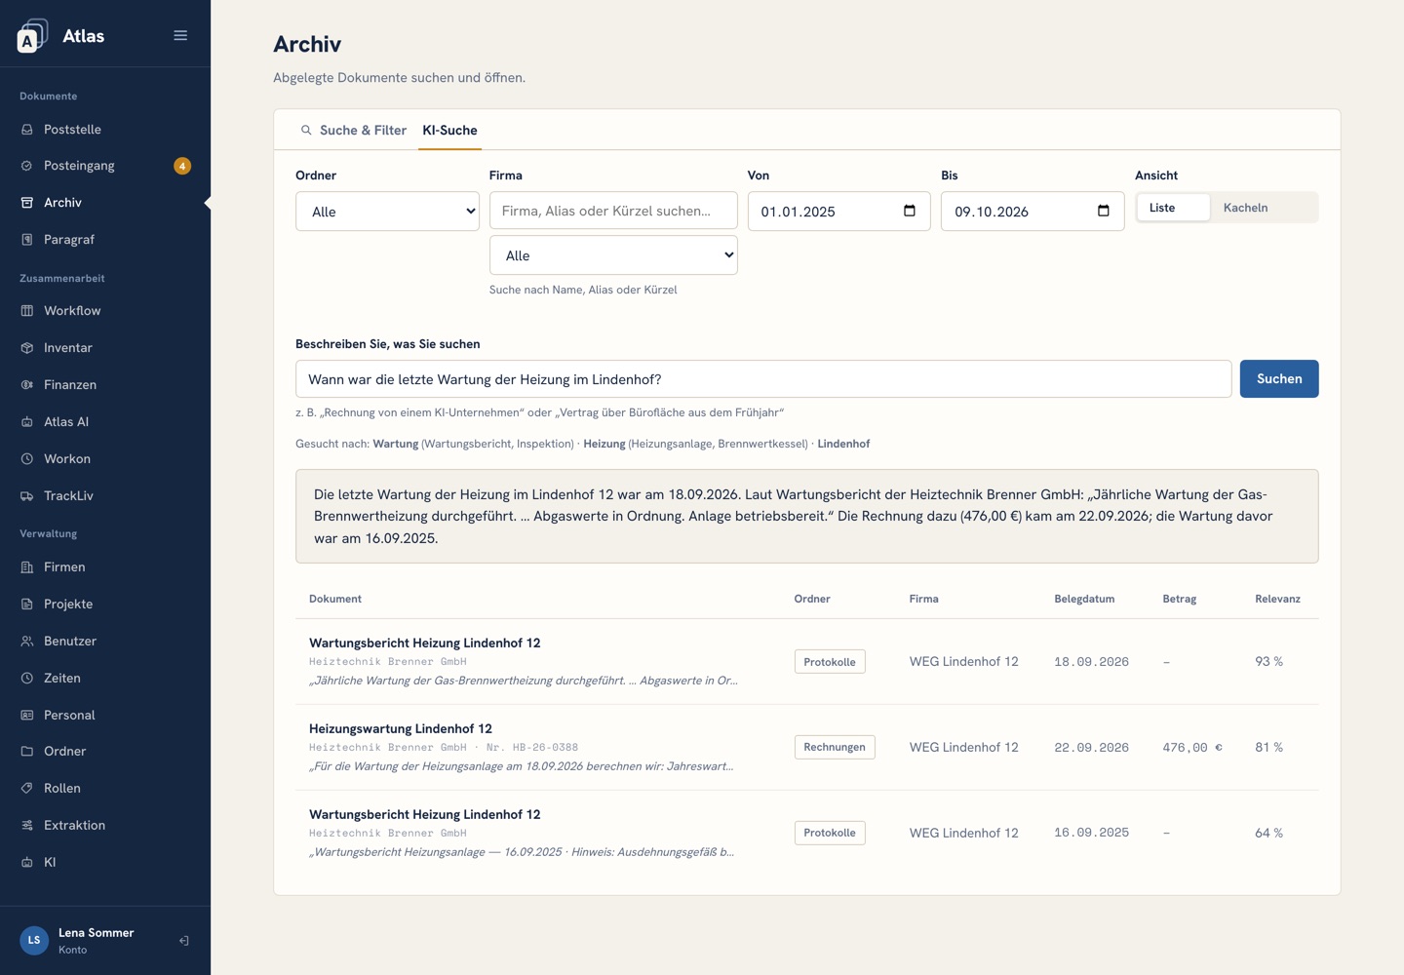Expand the Alle dropdown under Firma
Image resolution: width=1404 pixels, height=975 pixels.
pyautogui.click(x=613, y=255)
